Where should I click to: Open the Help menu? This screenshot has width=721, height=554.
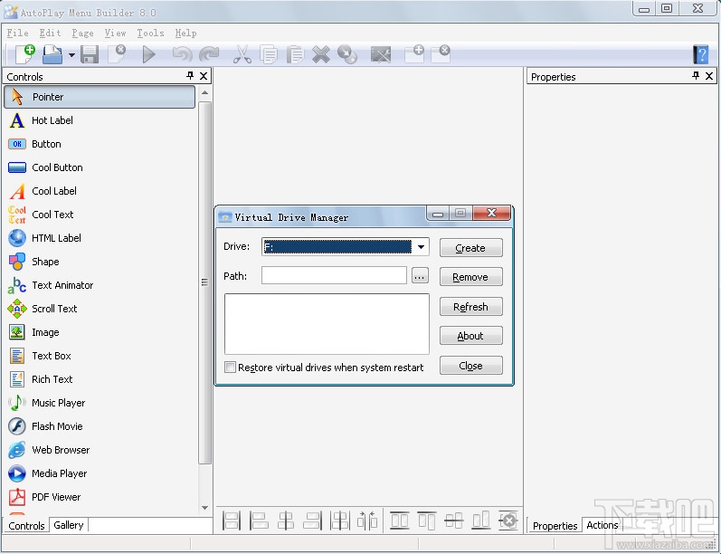click(185, 33)
